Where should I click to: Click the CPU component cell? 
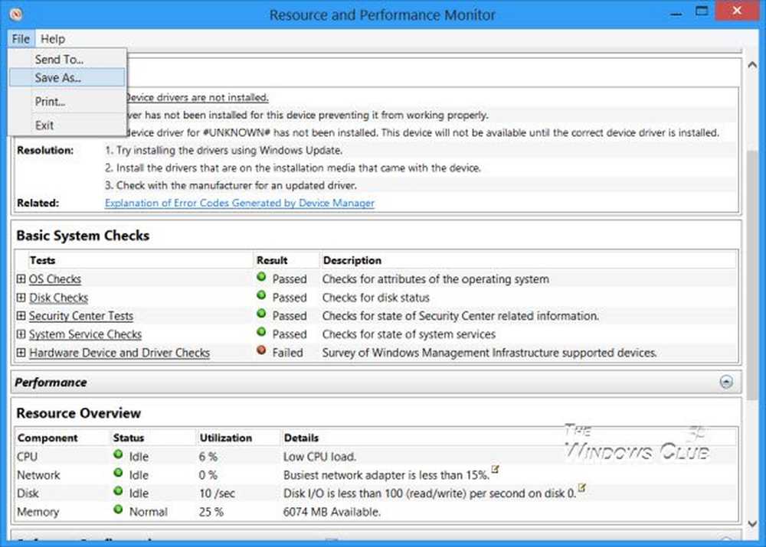[28, 457]
